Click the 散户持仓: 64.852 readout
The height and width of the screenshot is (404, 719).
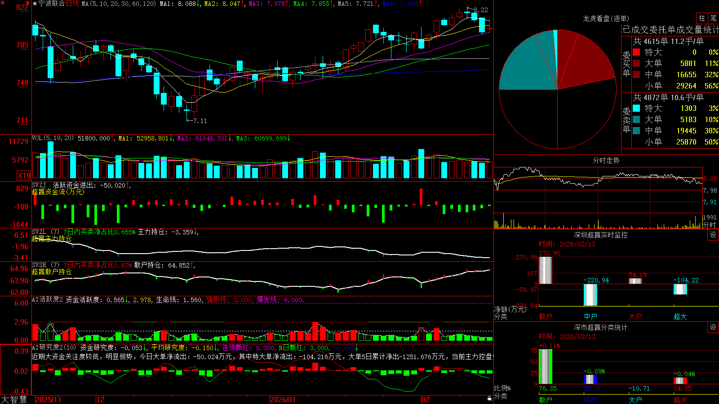(x=164, y=265)
